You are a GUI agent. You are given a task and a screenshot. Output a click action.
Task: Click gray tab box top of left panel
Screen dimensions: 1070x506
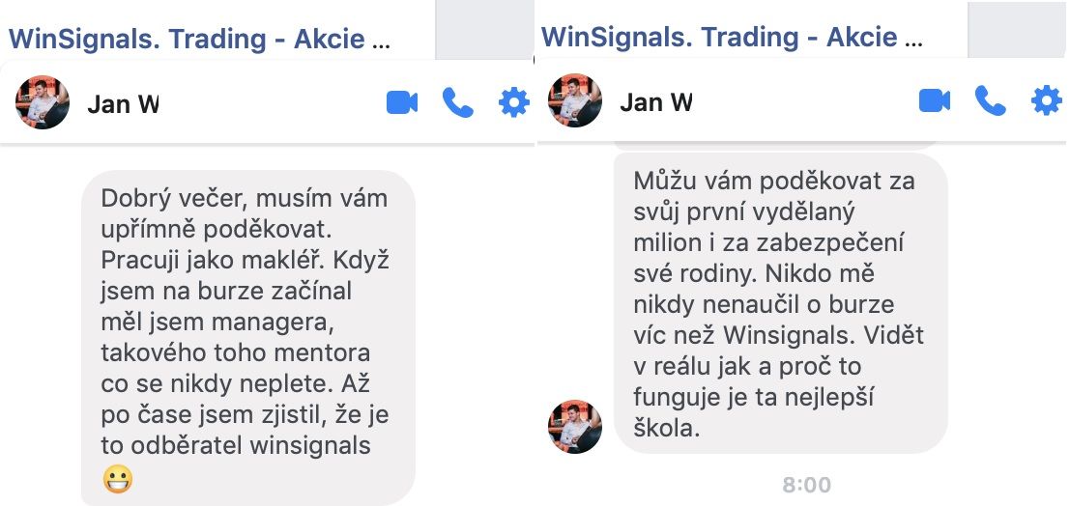click(484, 30)
